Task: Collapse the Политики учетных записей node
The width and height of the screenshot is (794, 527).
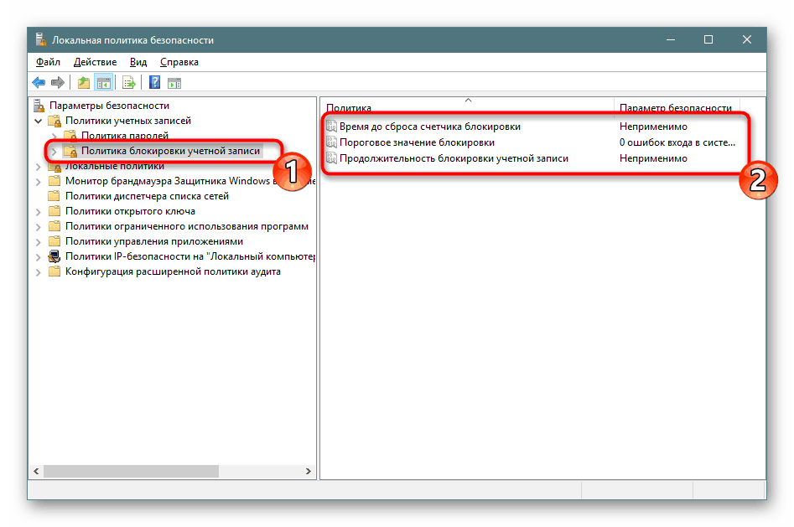Action: pos(38,121)
